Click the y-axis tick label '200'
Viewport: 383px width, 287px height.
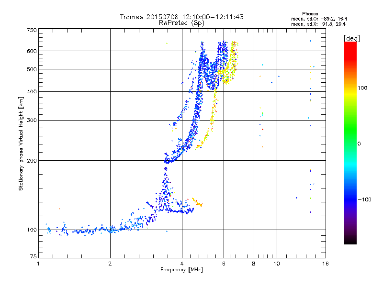32,161
